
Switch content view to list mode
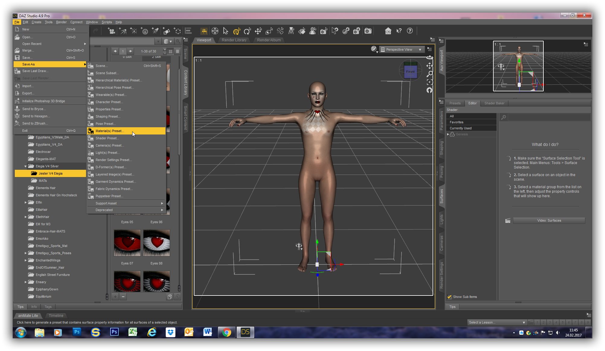pyautogui.click(x=178, y=51)
